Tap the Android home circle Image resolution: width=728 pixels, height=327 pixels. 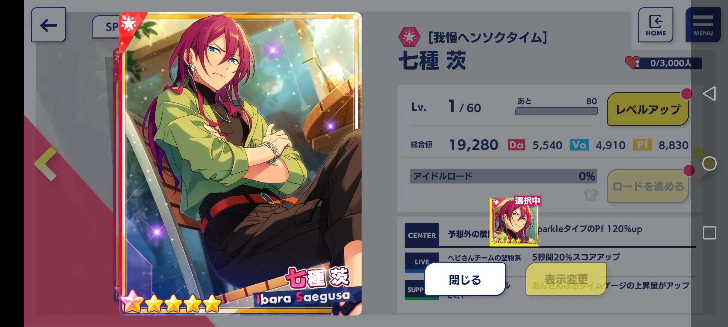(x=709, y=163)
